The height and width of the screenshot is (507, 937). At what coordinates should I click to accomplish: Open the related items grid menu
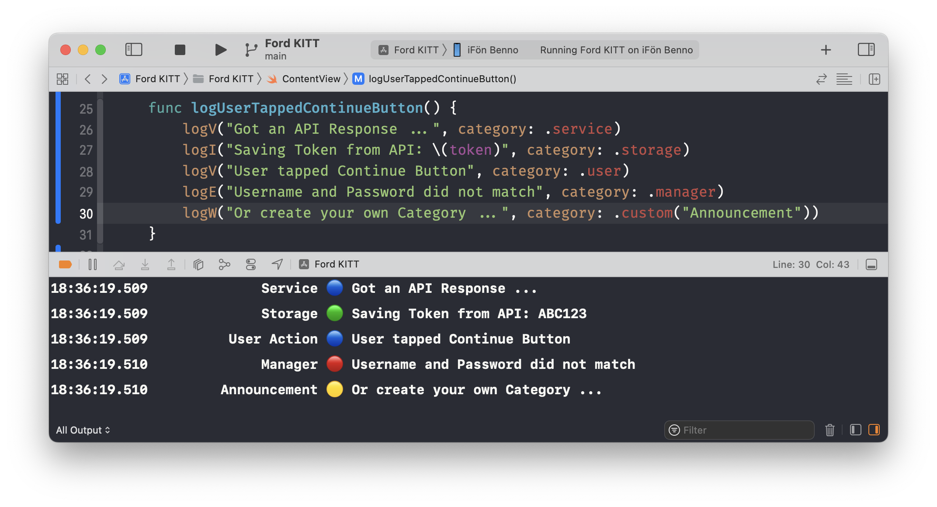pos(62,79)
